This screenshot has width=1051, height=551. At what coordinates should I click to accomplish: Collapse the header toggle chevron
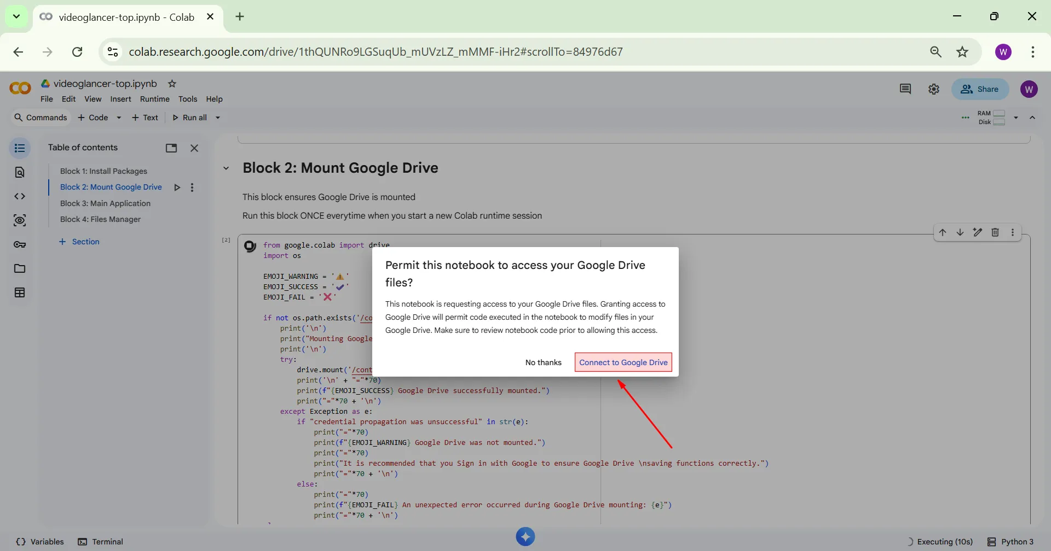(1032, 118)
